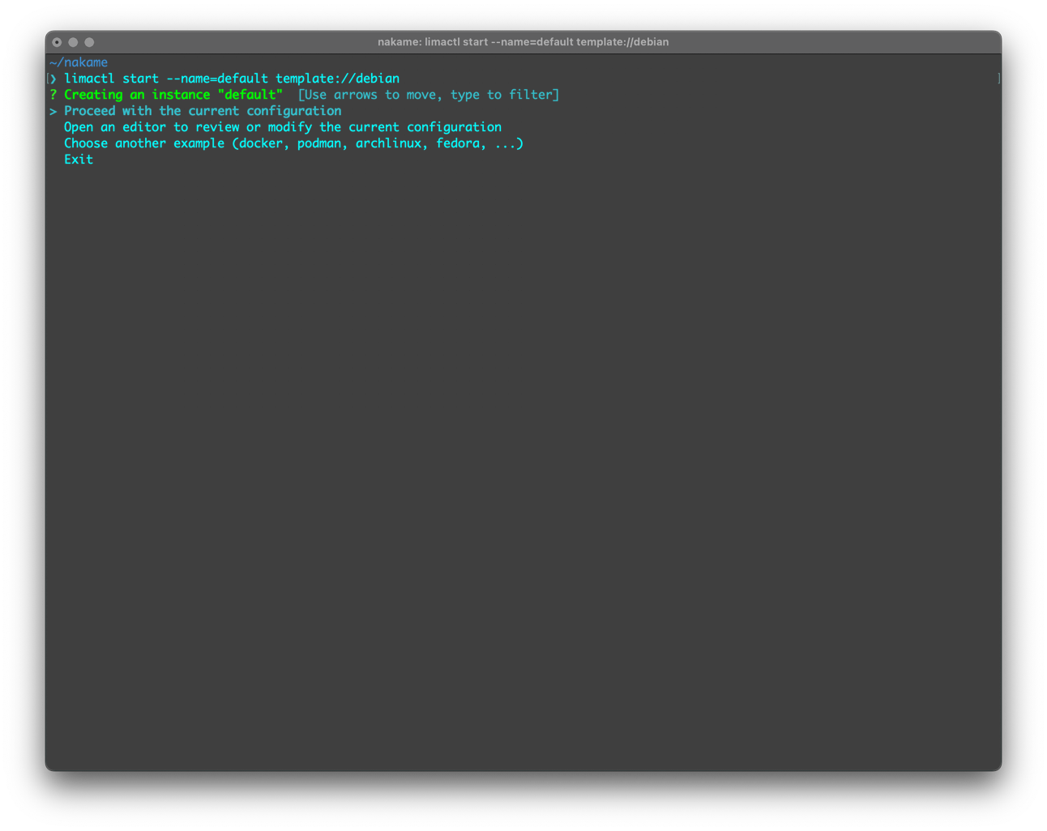Click the ~/nakame directory path
Screen dimensions: 1047x831
coord(79,62)
